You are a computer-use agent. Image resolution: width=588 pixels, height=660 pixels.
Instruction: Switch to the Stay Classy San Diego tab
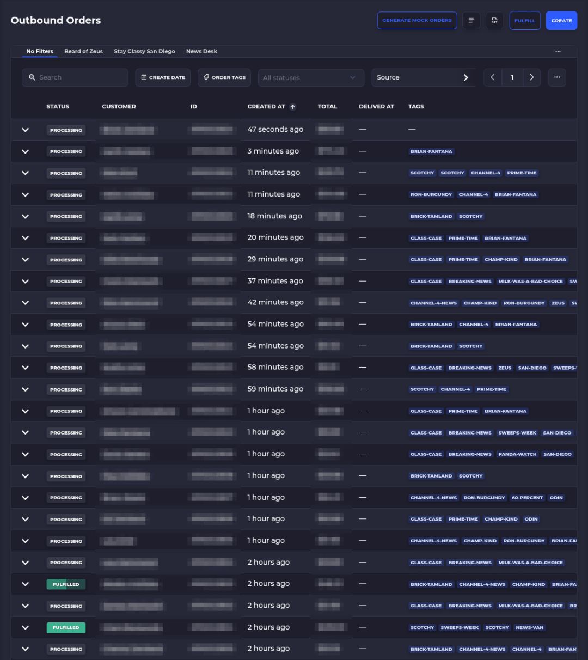click(144, 51)
